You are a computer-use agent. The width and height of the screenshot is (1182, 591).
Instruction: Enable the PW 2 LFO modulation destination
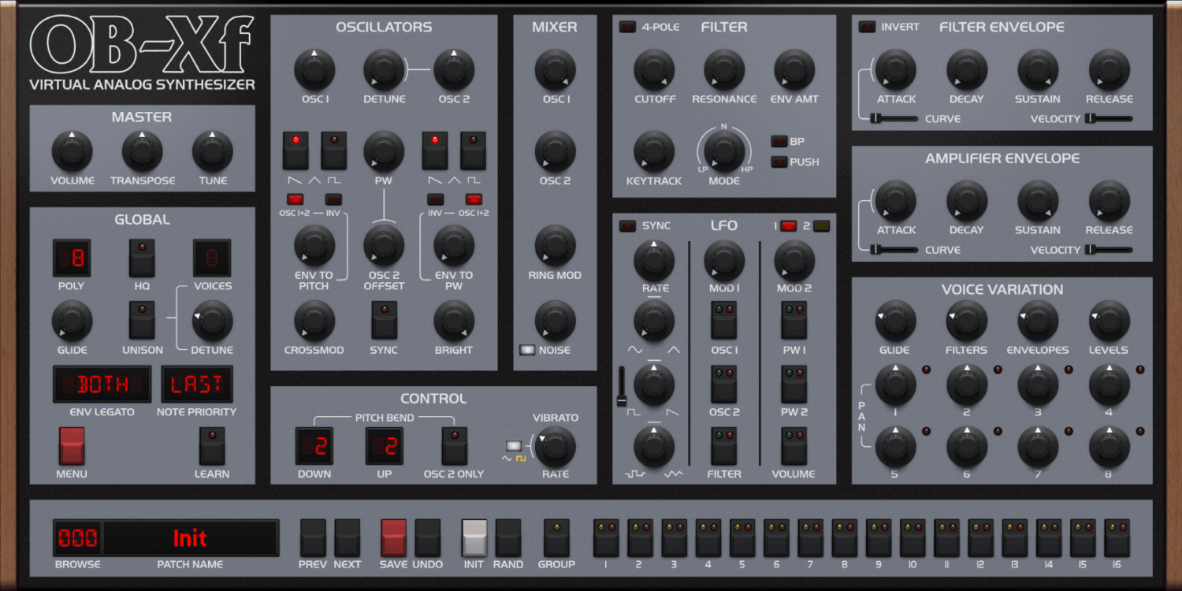click(x=794, y=383)
